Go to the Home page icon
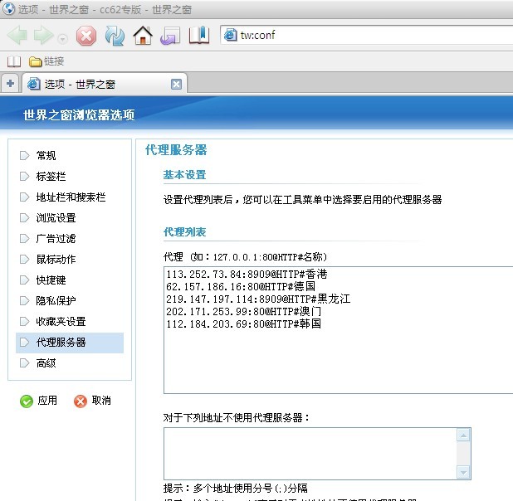The image size is (513, 501). [x=143, y=35]
